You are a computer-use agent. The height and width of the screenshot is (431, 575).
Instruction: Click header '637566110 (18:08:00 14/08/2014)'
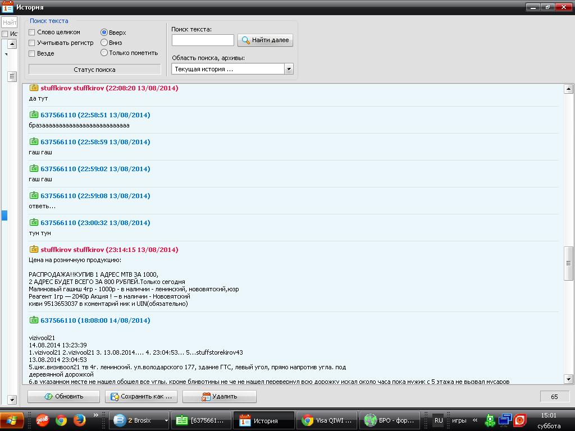[x=95, y=320]
